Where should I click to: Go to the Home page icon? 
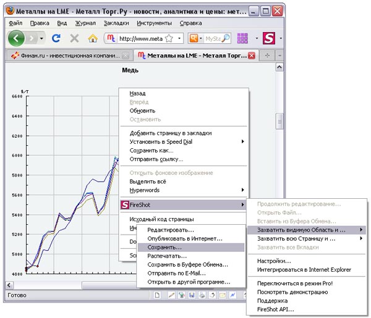pyautogui.click(x=93, y=38)
